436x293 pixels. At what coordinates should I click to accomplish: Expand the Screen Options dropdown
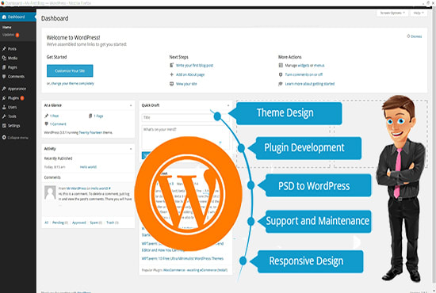click(392, 13)
